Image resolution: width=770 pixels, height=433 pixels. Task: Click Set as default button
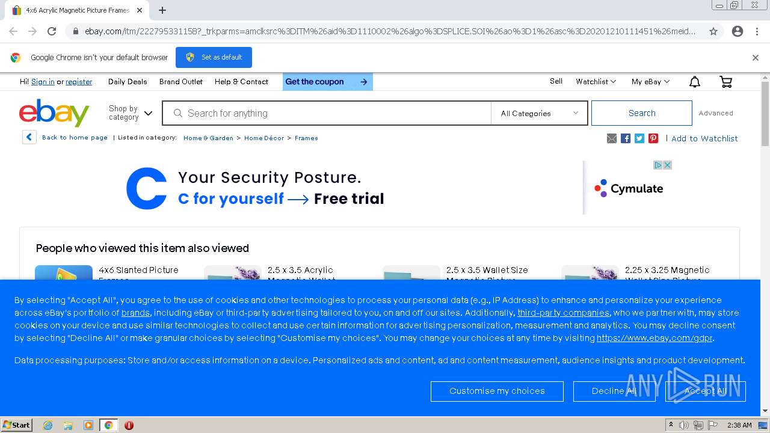point(214,57)
